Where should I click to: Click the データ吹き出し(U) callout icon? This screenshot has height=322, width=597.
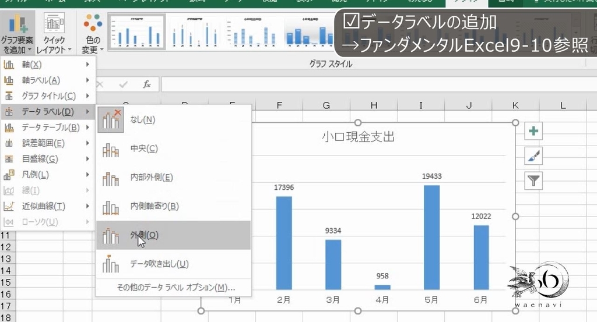[x=111, y=264]
